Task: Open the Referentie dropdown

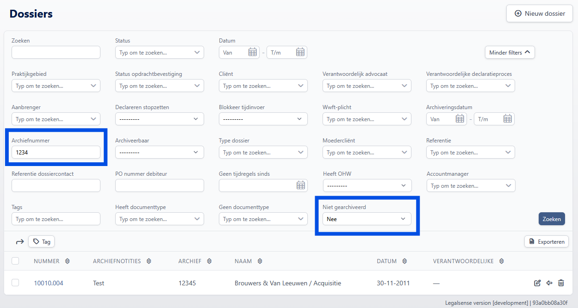Action: coord(471,152)
